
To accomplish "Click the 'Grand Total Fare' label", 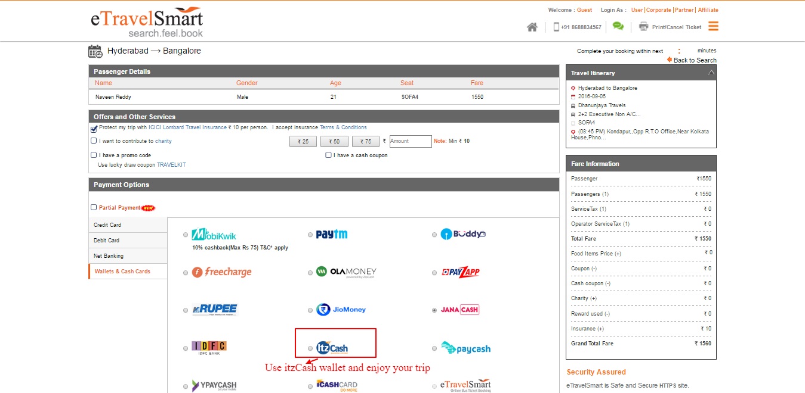I will tap(592, 344).
